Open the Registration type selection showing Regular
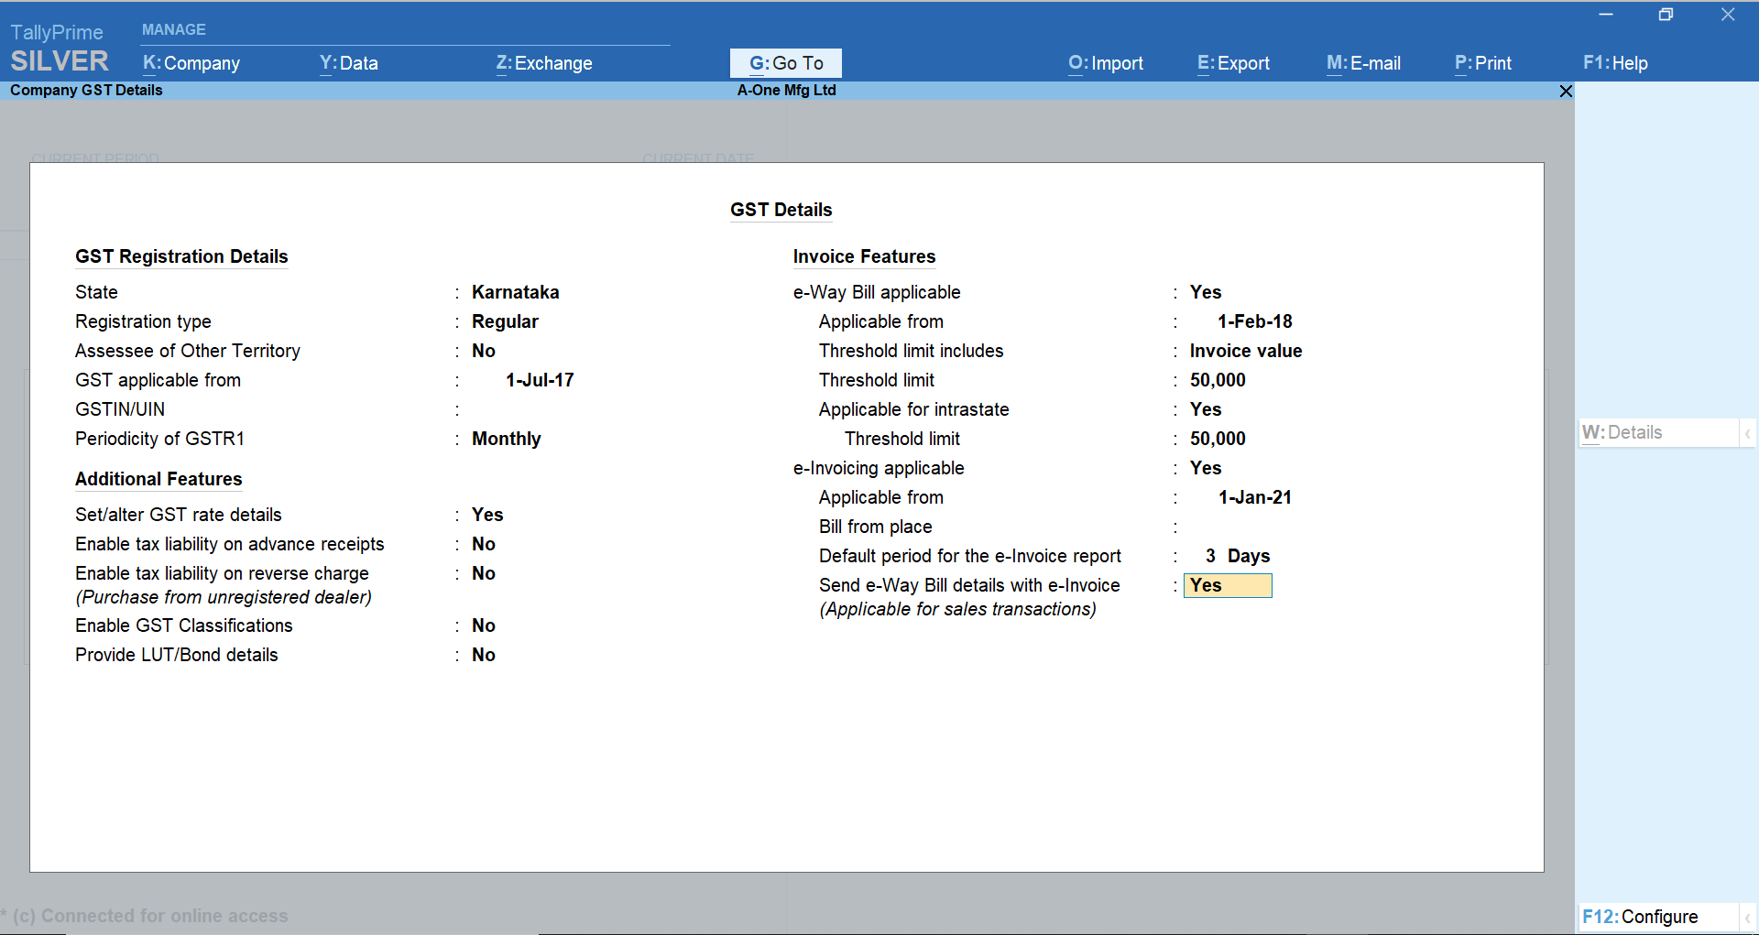 [x=504, y=321]
